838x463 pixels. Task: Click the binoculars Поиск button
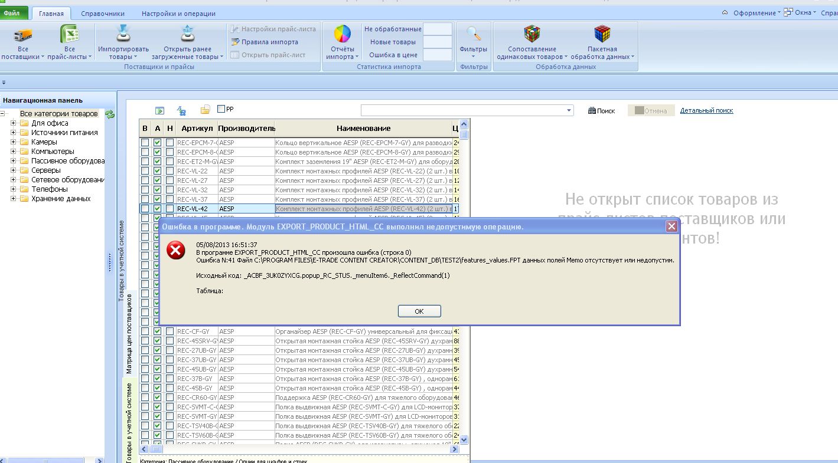point(601,110)
